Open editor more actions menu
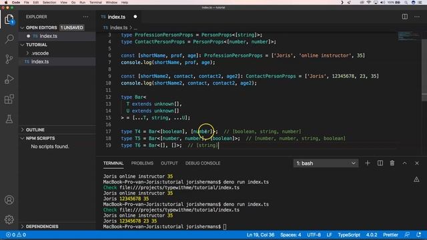The image size is (427, 240). click(x=416, y=17)
